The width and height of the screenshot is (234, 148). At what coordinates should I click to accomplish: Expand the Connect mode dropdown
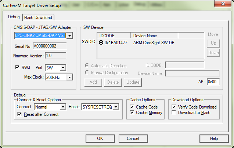tap(62, 107)
